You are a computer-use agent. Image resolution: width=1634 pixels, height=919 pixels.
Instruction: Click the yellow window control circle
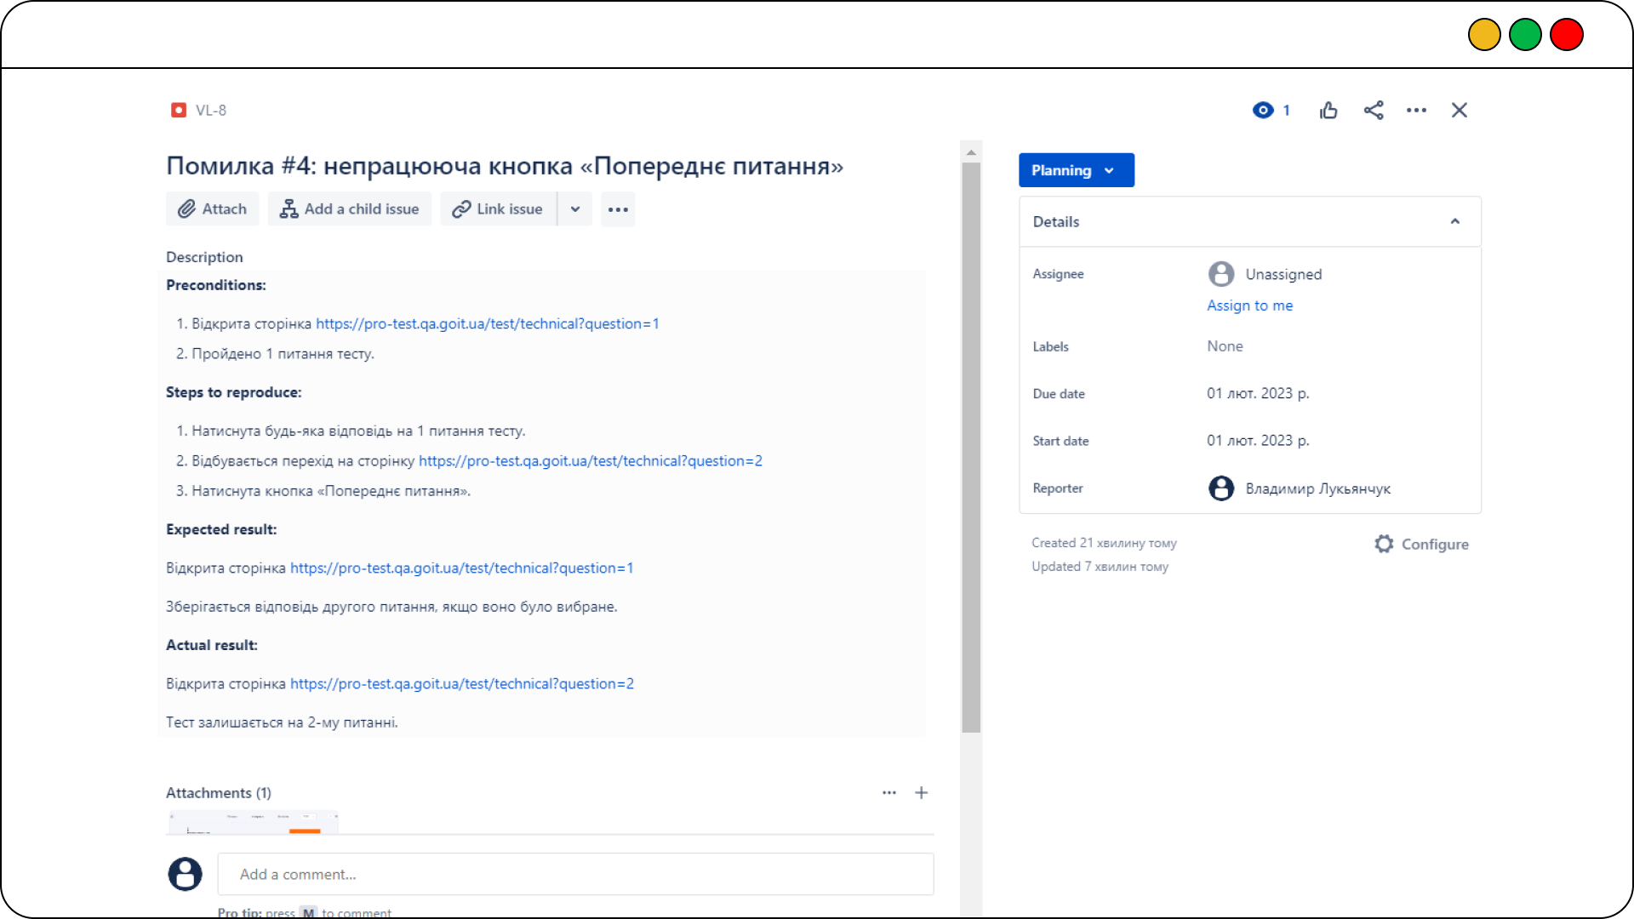click(1484, 35)
